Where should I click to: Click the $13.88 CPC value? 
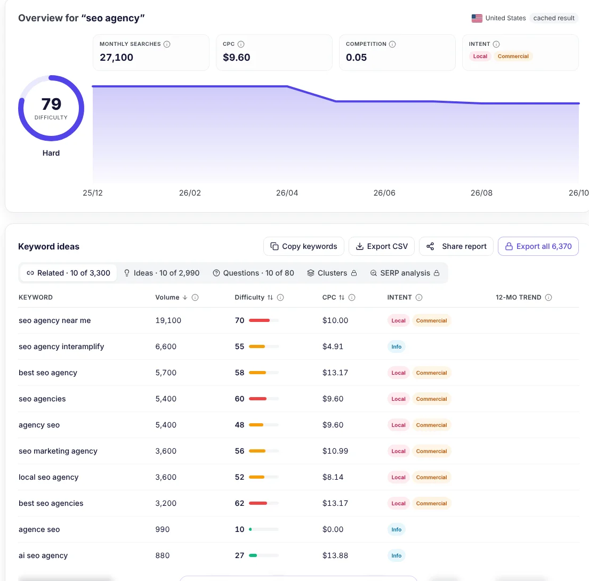[x=335, y=555]
